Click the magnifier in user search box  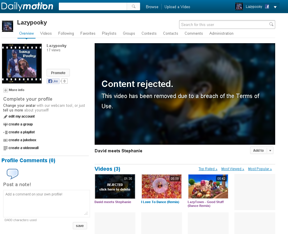tap(271, 25)
